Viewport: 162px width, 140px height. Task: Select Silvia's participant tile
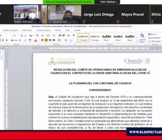tap(156, 14)
